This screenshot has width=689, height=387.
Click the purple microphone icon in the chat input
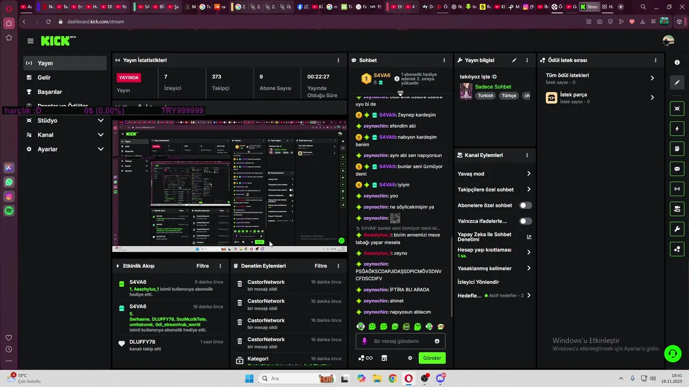click(x=364, y=341)
